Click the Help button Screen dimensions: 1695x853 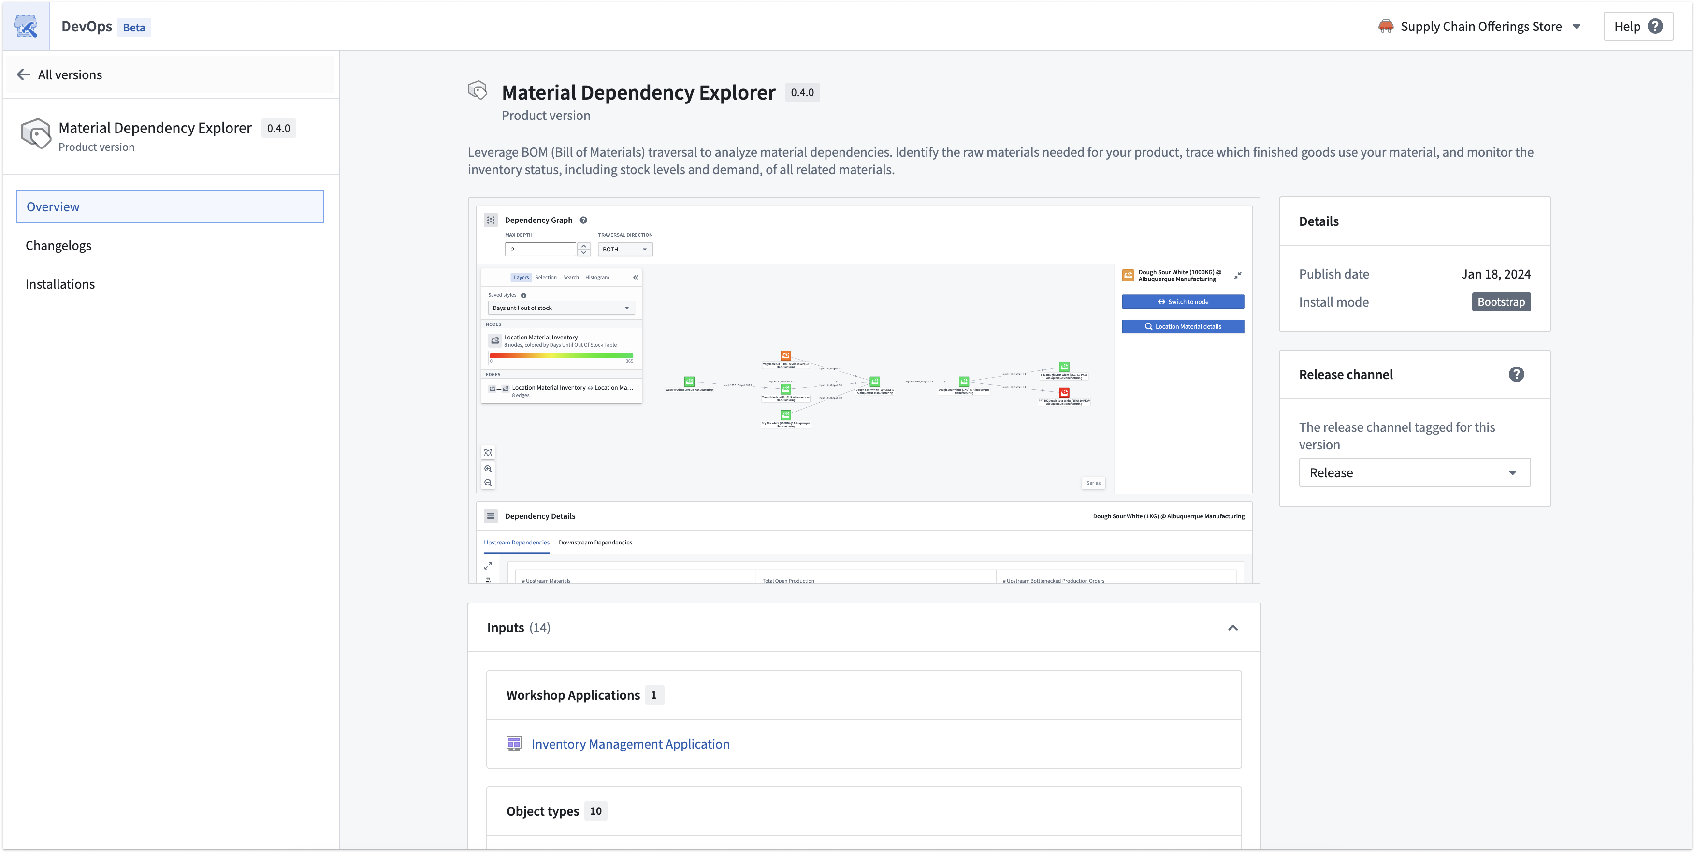coord(1638,26)
